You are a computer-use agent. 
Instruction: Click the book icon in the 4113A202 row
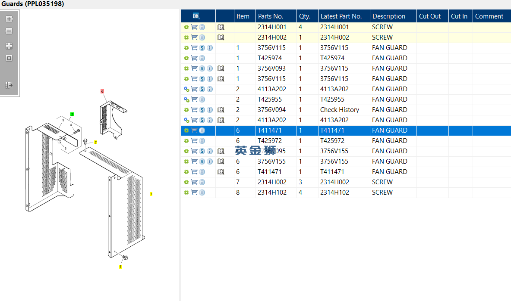221,120
